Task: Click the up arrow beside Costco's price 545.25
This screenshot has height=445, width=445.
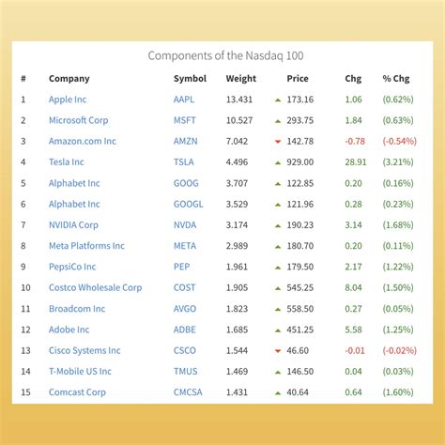Action: coord(278,288)
